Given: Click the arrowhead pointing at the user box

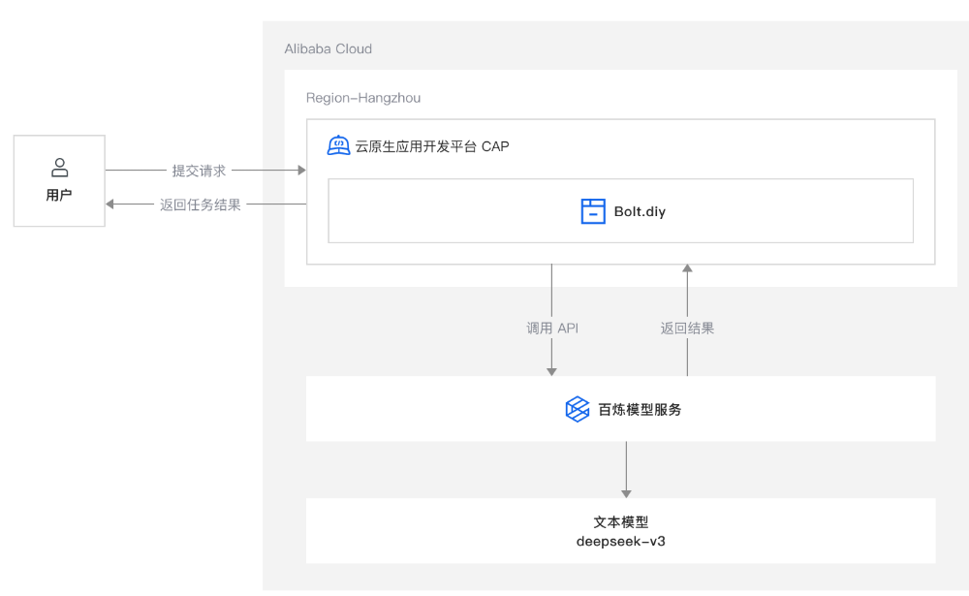Looking at the screenshot, I should tap(111, 204).
